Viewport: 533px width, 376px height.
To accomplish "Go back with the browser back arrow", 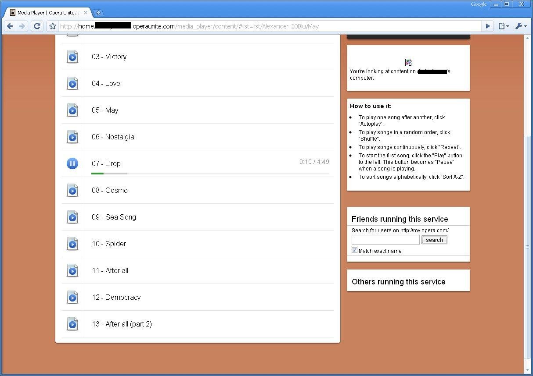I will click(11, 26).
